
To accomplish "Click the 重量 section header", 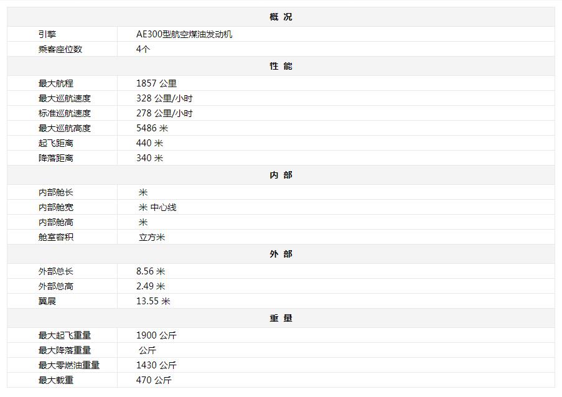I will (x=281, y=318).
